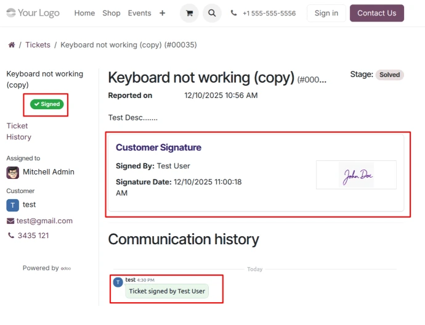Click the green Signed status badge

[x=47, y=104]
